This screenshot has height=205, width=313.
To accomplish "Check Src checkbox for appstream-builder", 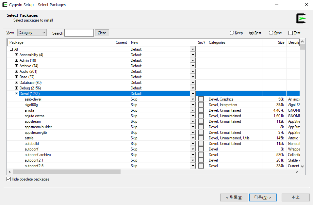I will pyautogui.click(x=201, y=127).
